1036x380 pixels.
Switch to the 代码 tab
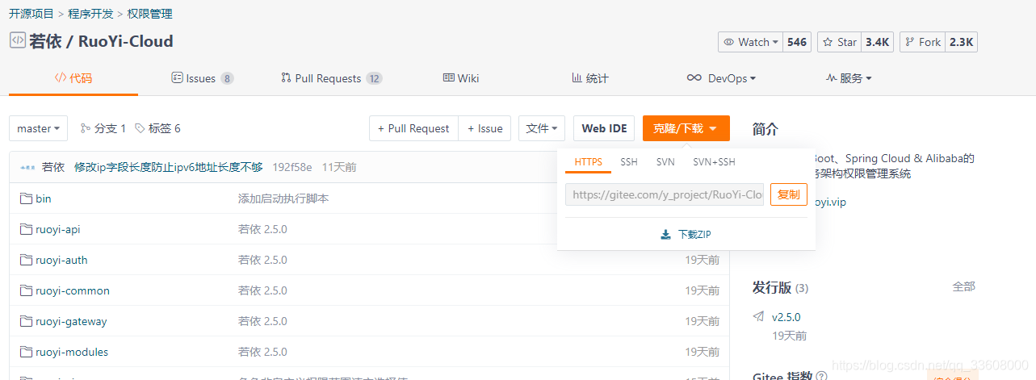pyautogui.click(x=73, y=78)
